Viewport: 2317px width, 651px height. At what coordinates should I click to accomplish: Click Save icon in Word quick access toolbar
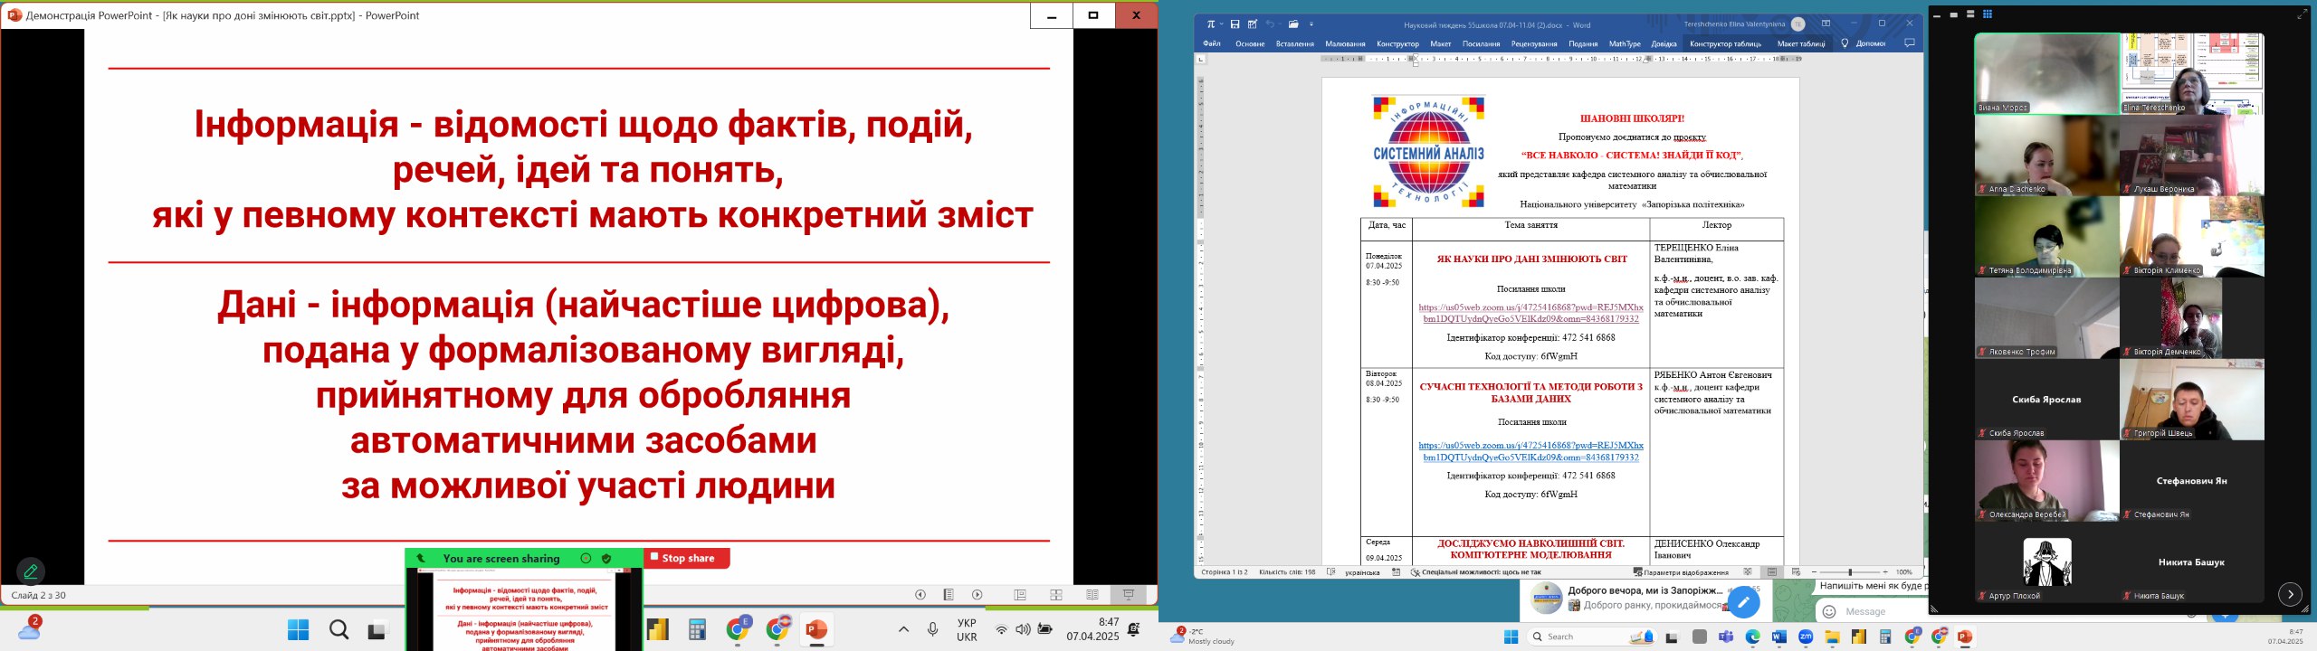pos(1235,24)
